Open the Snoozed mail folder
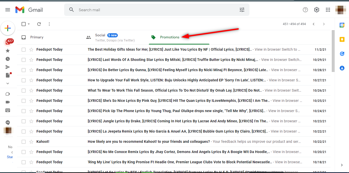Image resolution: width=349 pixels, height=173 pixels. pyautogui.click(x=8, y=59)
